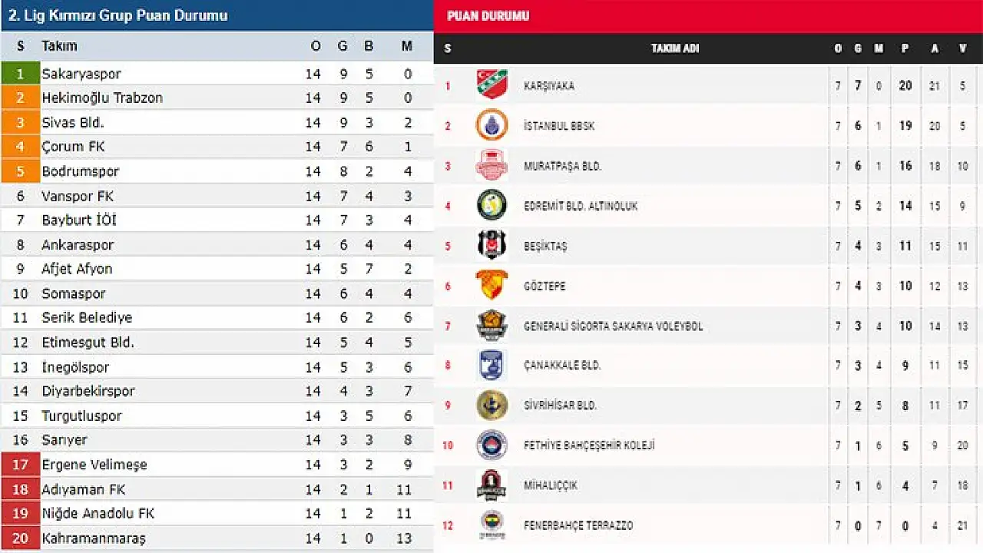Click the İstanbul BBSK club logo
This screenshot has height=553, width=983.
coord(491,125)
